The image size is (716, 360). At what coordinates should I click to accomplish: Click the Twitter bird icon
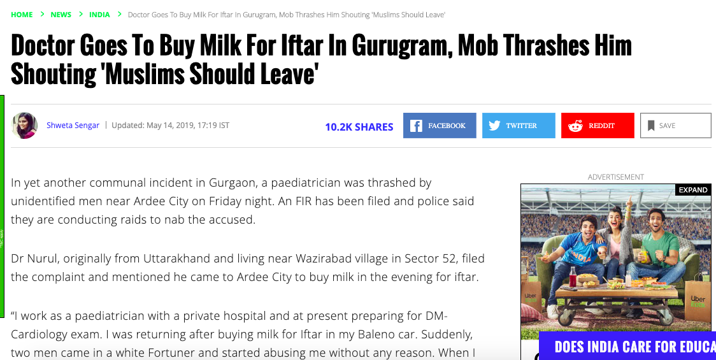click(x=494, y=126)
